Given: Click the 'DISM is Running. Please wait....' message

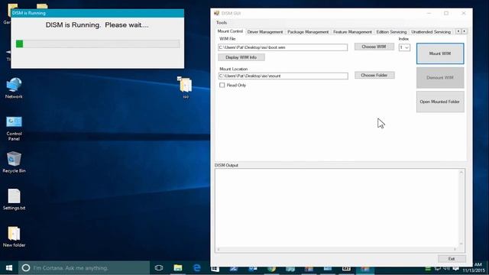Looking at the screenshot, I should click(97, 25).
